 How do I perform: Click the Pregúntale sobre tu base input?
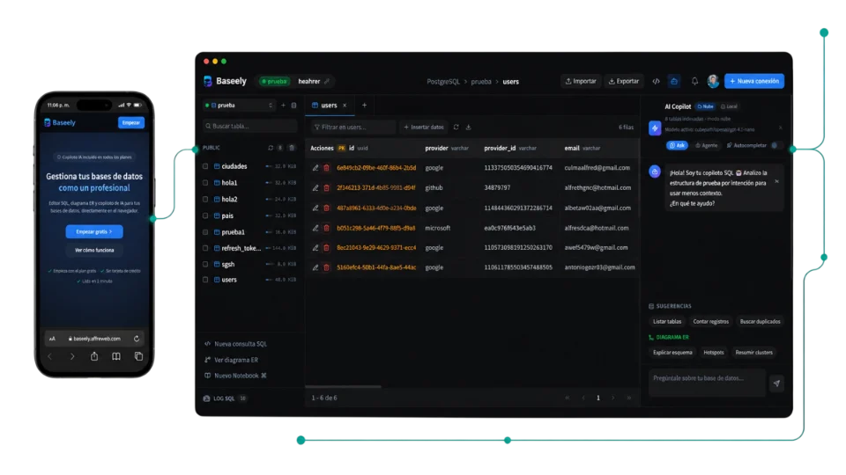pyautogui.click(x=708, y=382)
